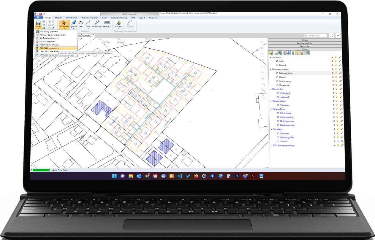Viewport: 375px width, 240px height.
Task: Choose the Linie drawing tool
Action: (x=88, y=24)
